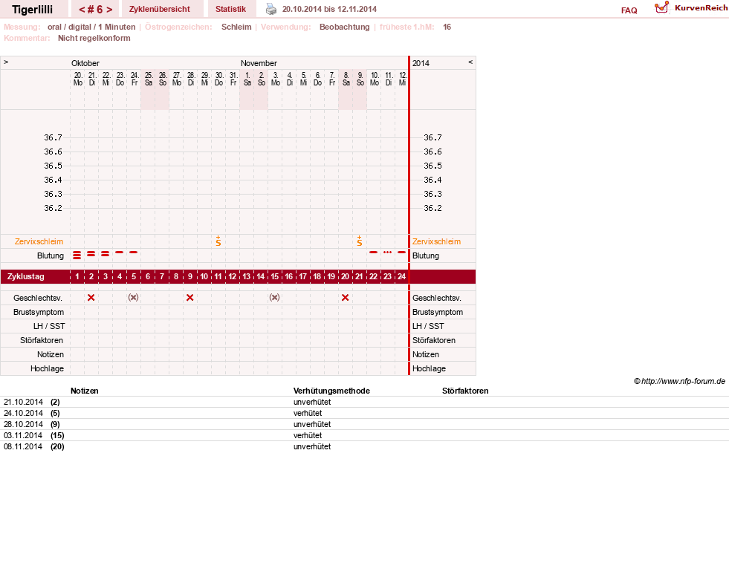The image size is (729, 583).
Task: Click the value 16 after früheste 1.hM
Action: click(x=447, y=27)
